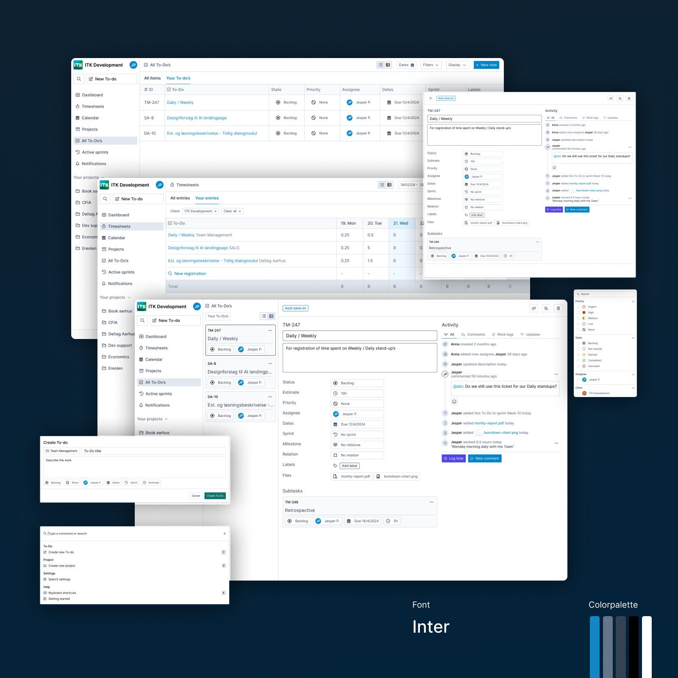The image size is (678, 678).
Task: Check the Urgent priority filter checkbox
Action: tap(578, 307)
